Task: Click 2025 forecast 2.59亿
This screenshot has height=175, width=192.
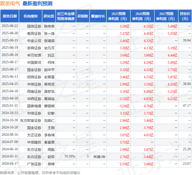Action: click(x=124, y=164)
